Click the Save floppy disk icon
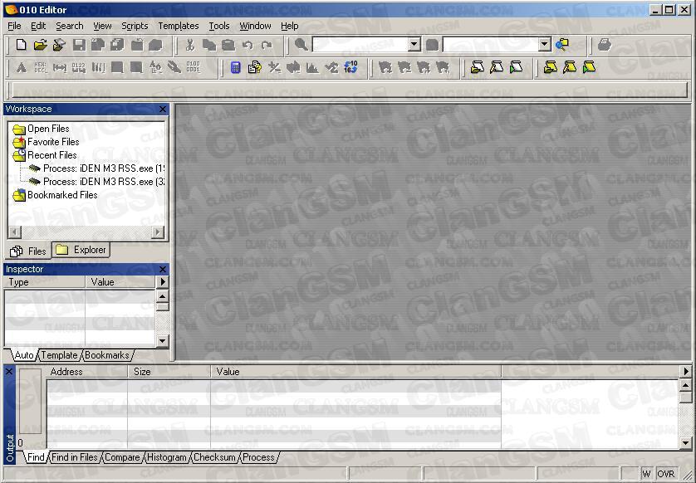 [79, 44]
